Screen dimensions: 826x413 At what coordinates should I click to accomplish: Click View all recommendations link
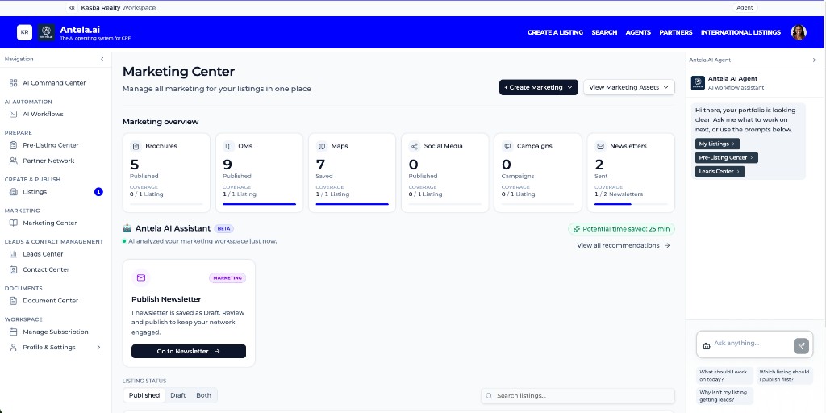point(624,245)
